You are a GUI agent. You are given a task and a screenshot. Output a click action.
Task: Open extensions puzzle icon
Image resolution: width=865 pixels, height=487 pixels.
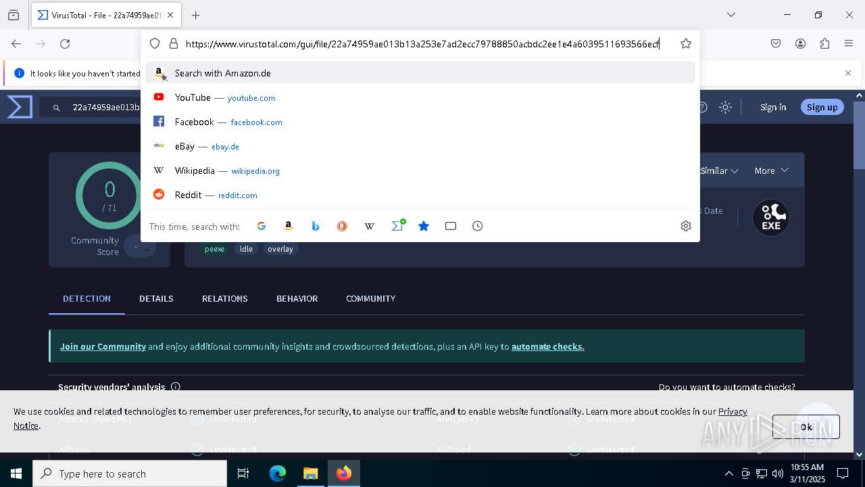click(824, 43)
